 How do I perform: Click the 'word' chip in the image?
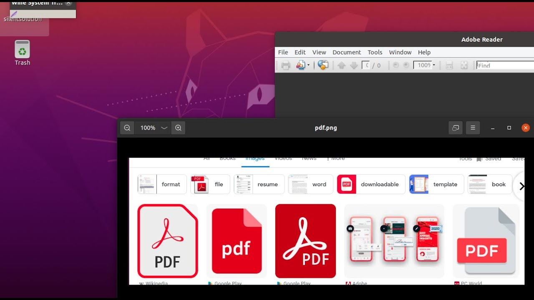pyautogui.click(x=311, y=184)
